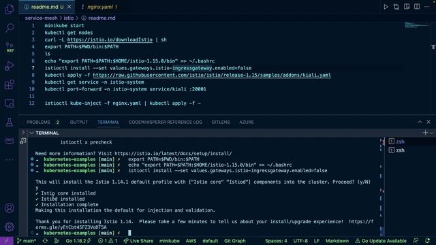436x245 pixels.
Task: Show additional activity bar views (ellipsis)
Action: (x=9, y=160)
